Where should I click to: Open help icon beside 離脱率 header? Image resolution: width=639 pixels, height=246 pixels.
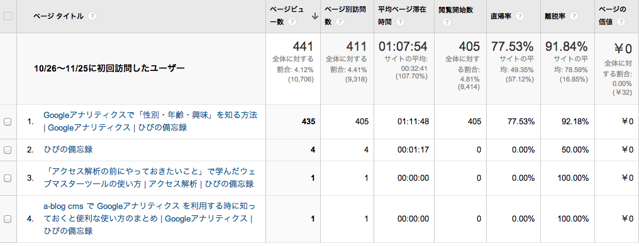pyautogui.click(x=574, y=16)
